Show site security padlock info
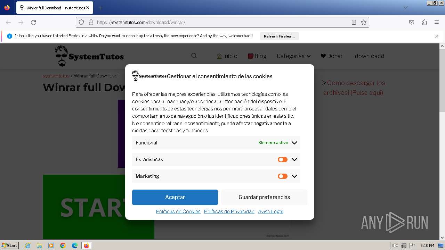 (x=91, y=22)
